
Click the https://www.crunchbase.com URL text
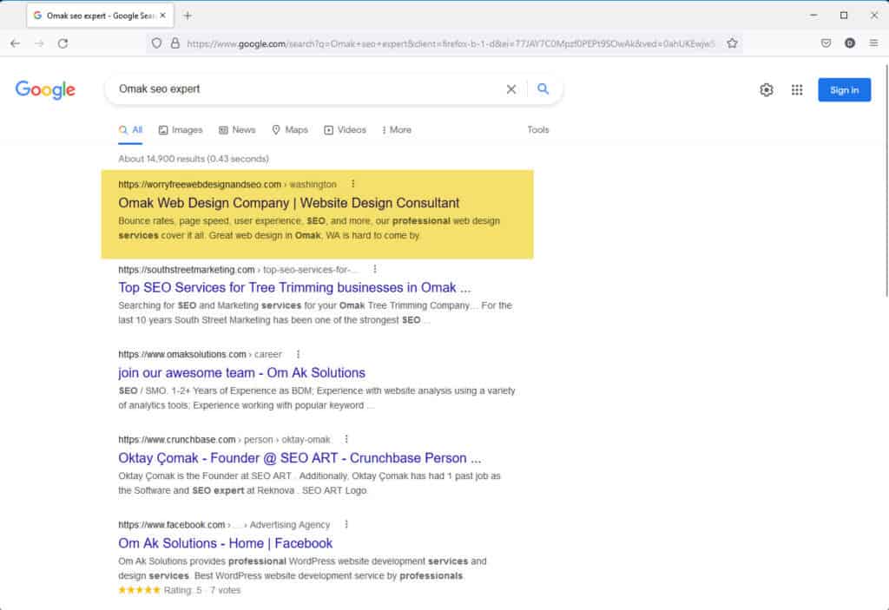[177, 439]
